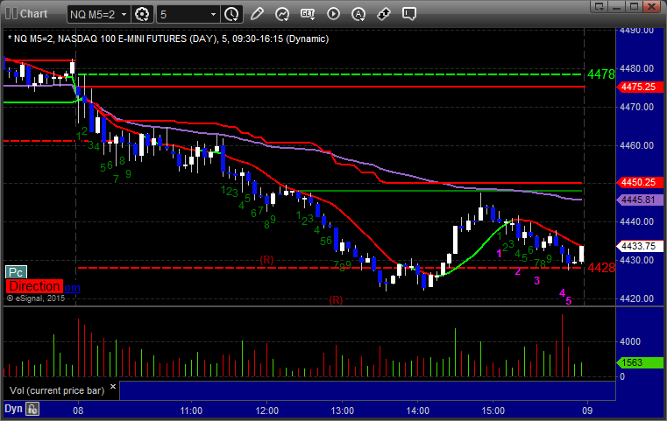Click the eSignal, 2015 copyright text
The width and height of the screenshot is (667, 421).
pos(36,298)
